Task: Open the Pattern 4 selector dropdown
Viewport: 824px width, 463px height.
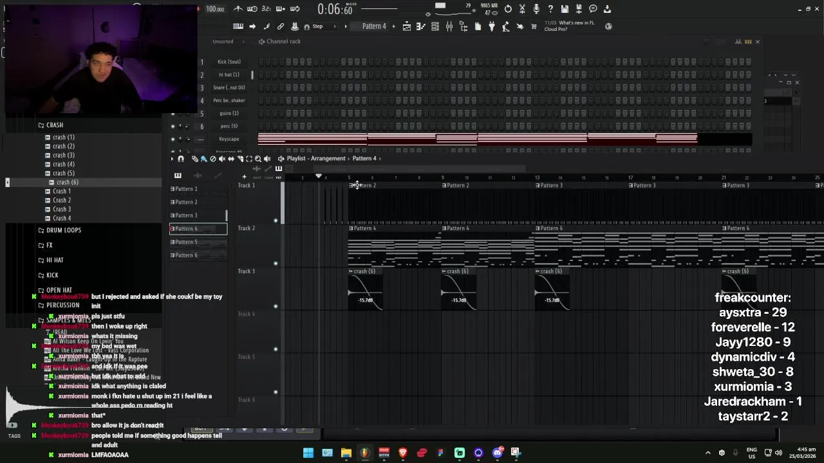Action: [374, 26]
